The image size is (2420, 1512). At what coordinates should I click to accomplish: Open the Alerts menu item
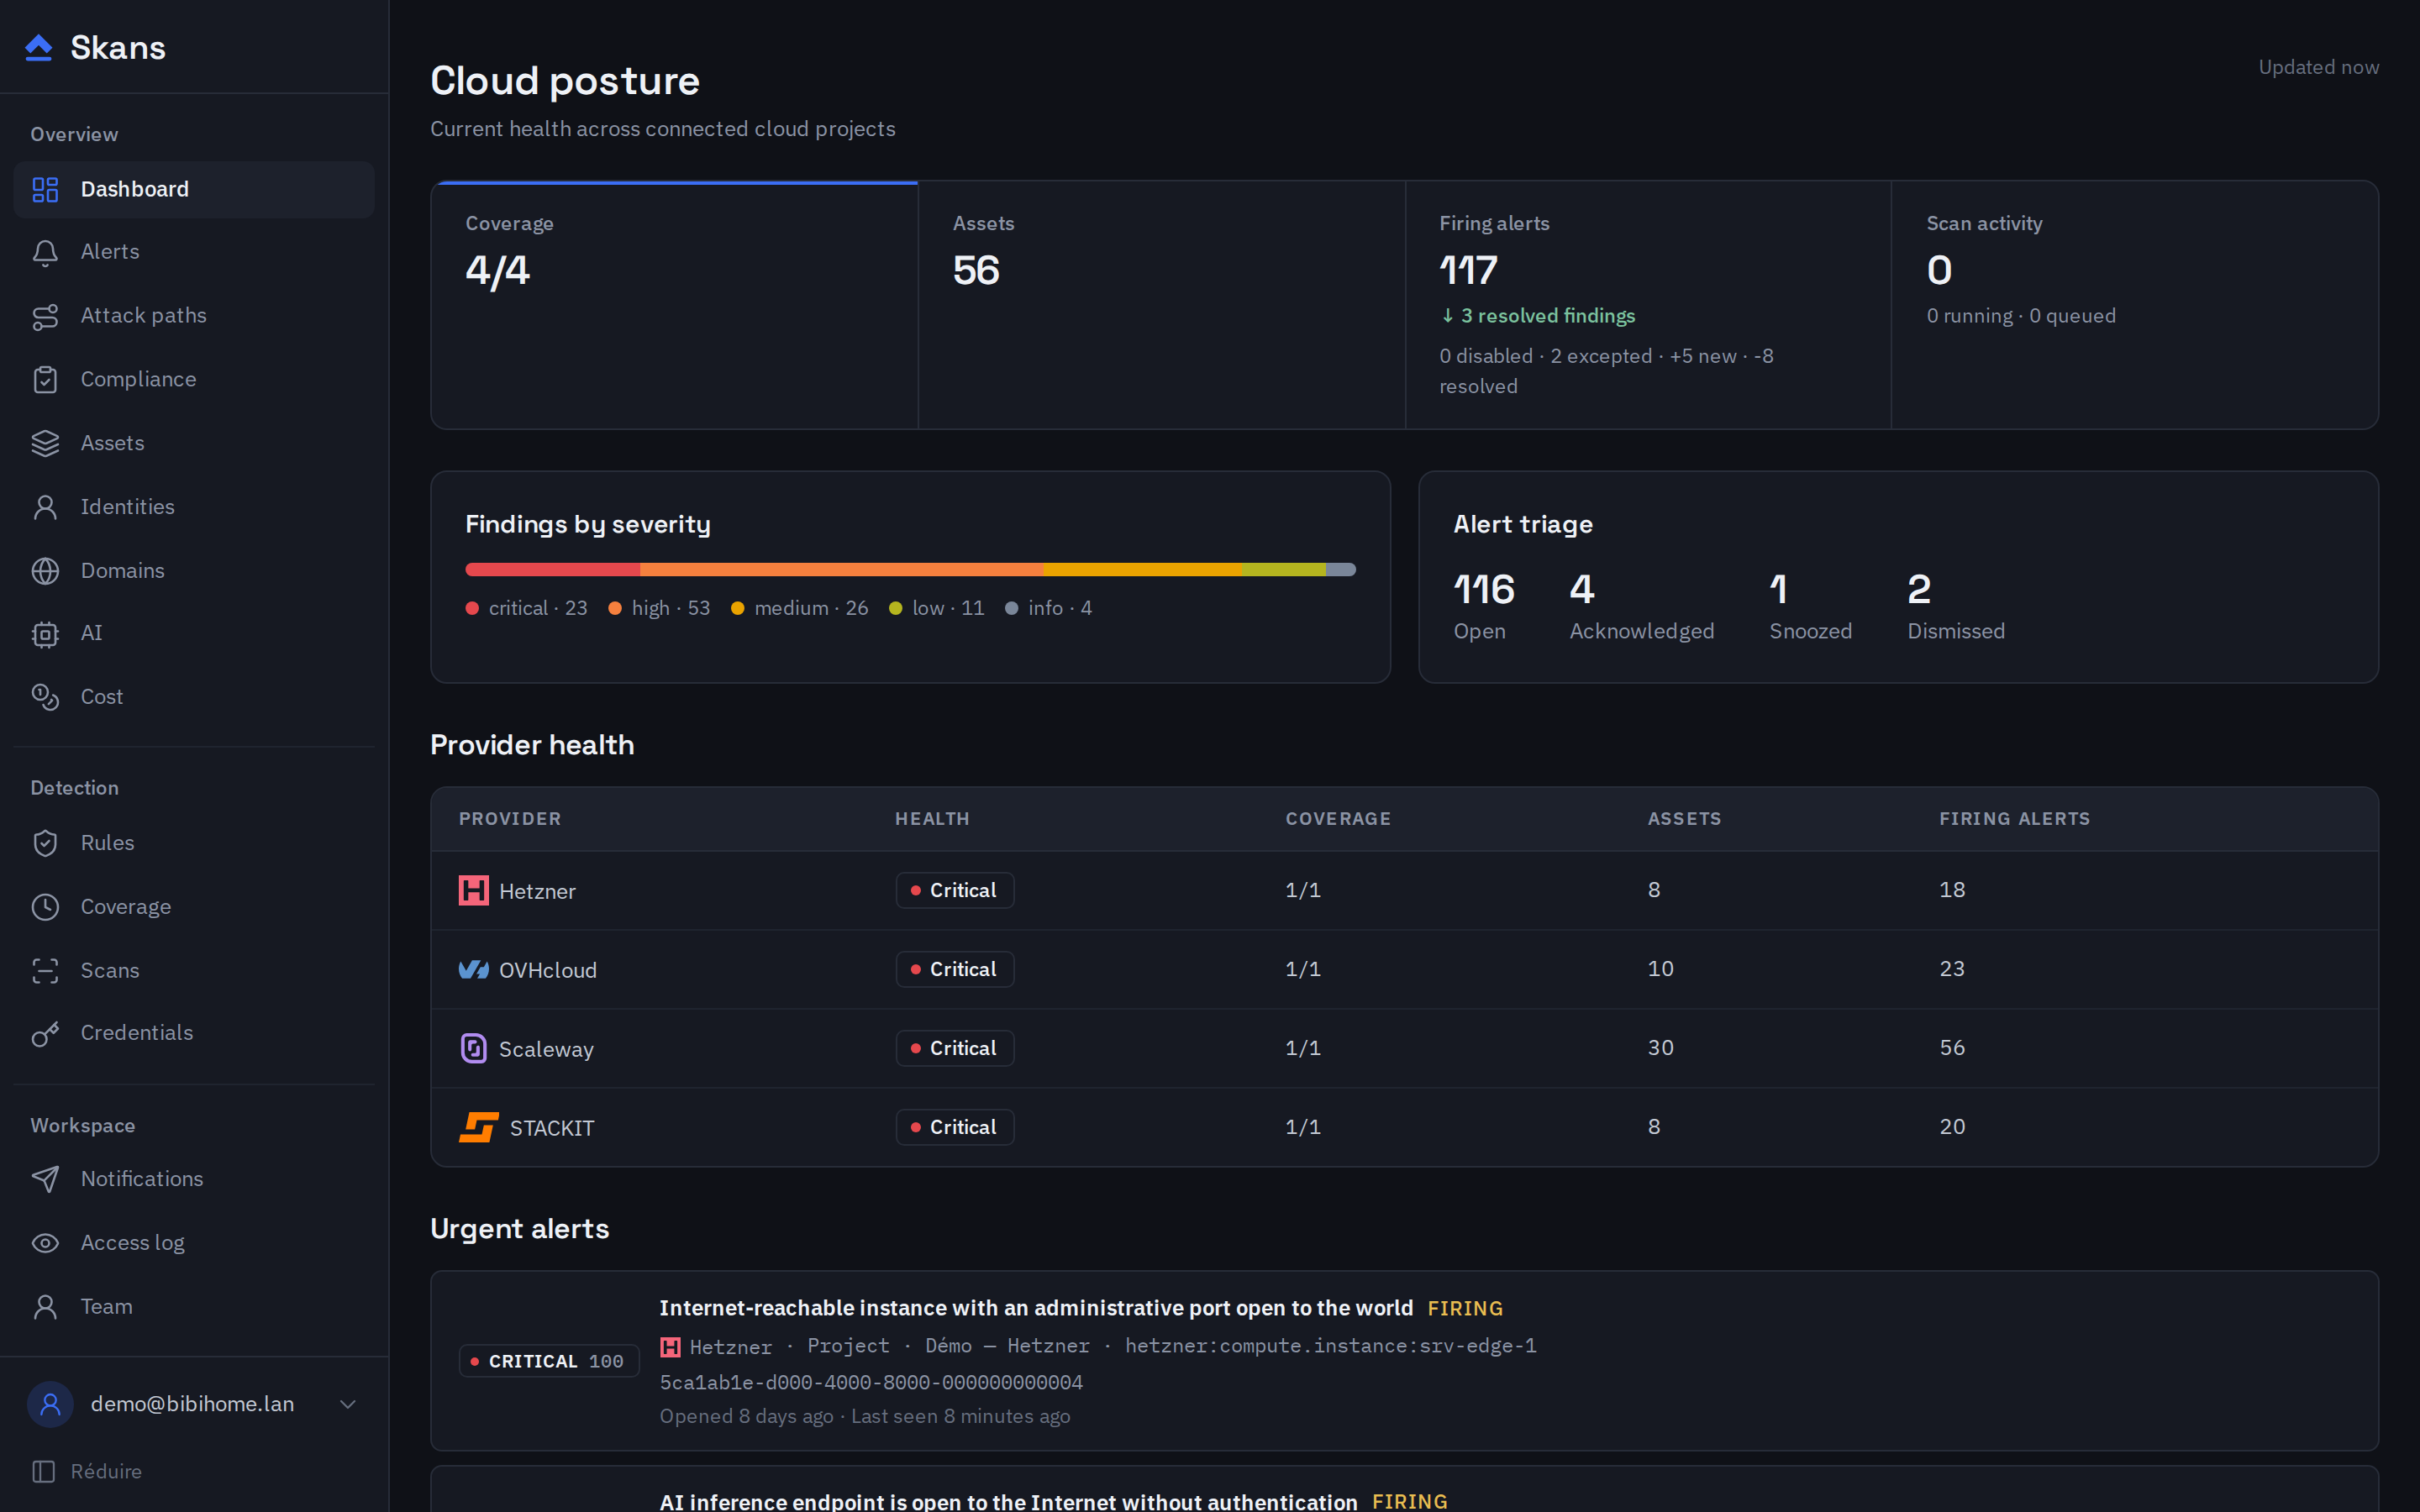[x=194, y=252]
